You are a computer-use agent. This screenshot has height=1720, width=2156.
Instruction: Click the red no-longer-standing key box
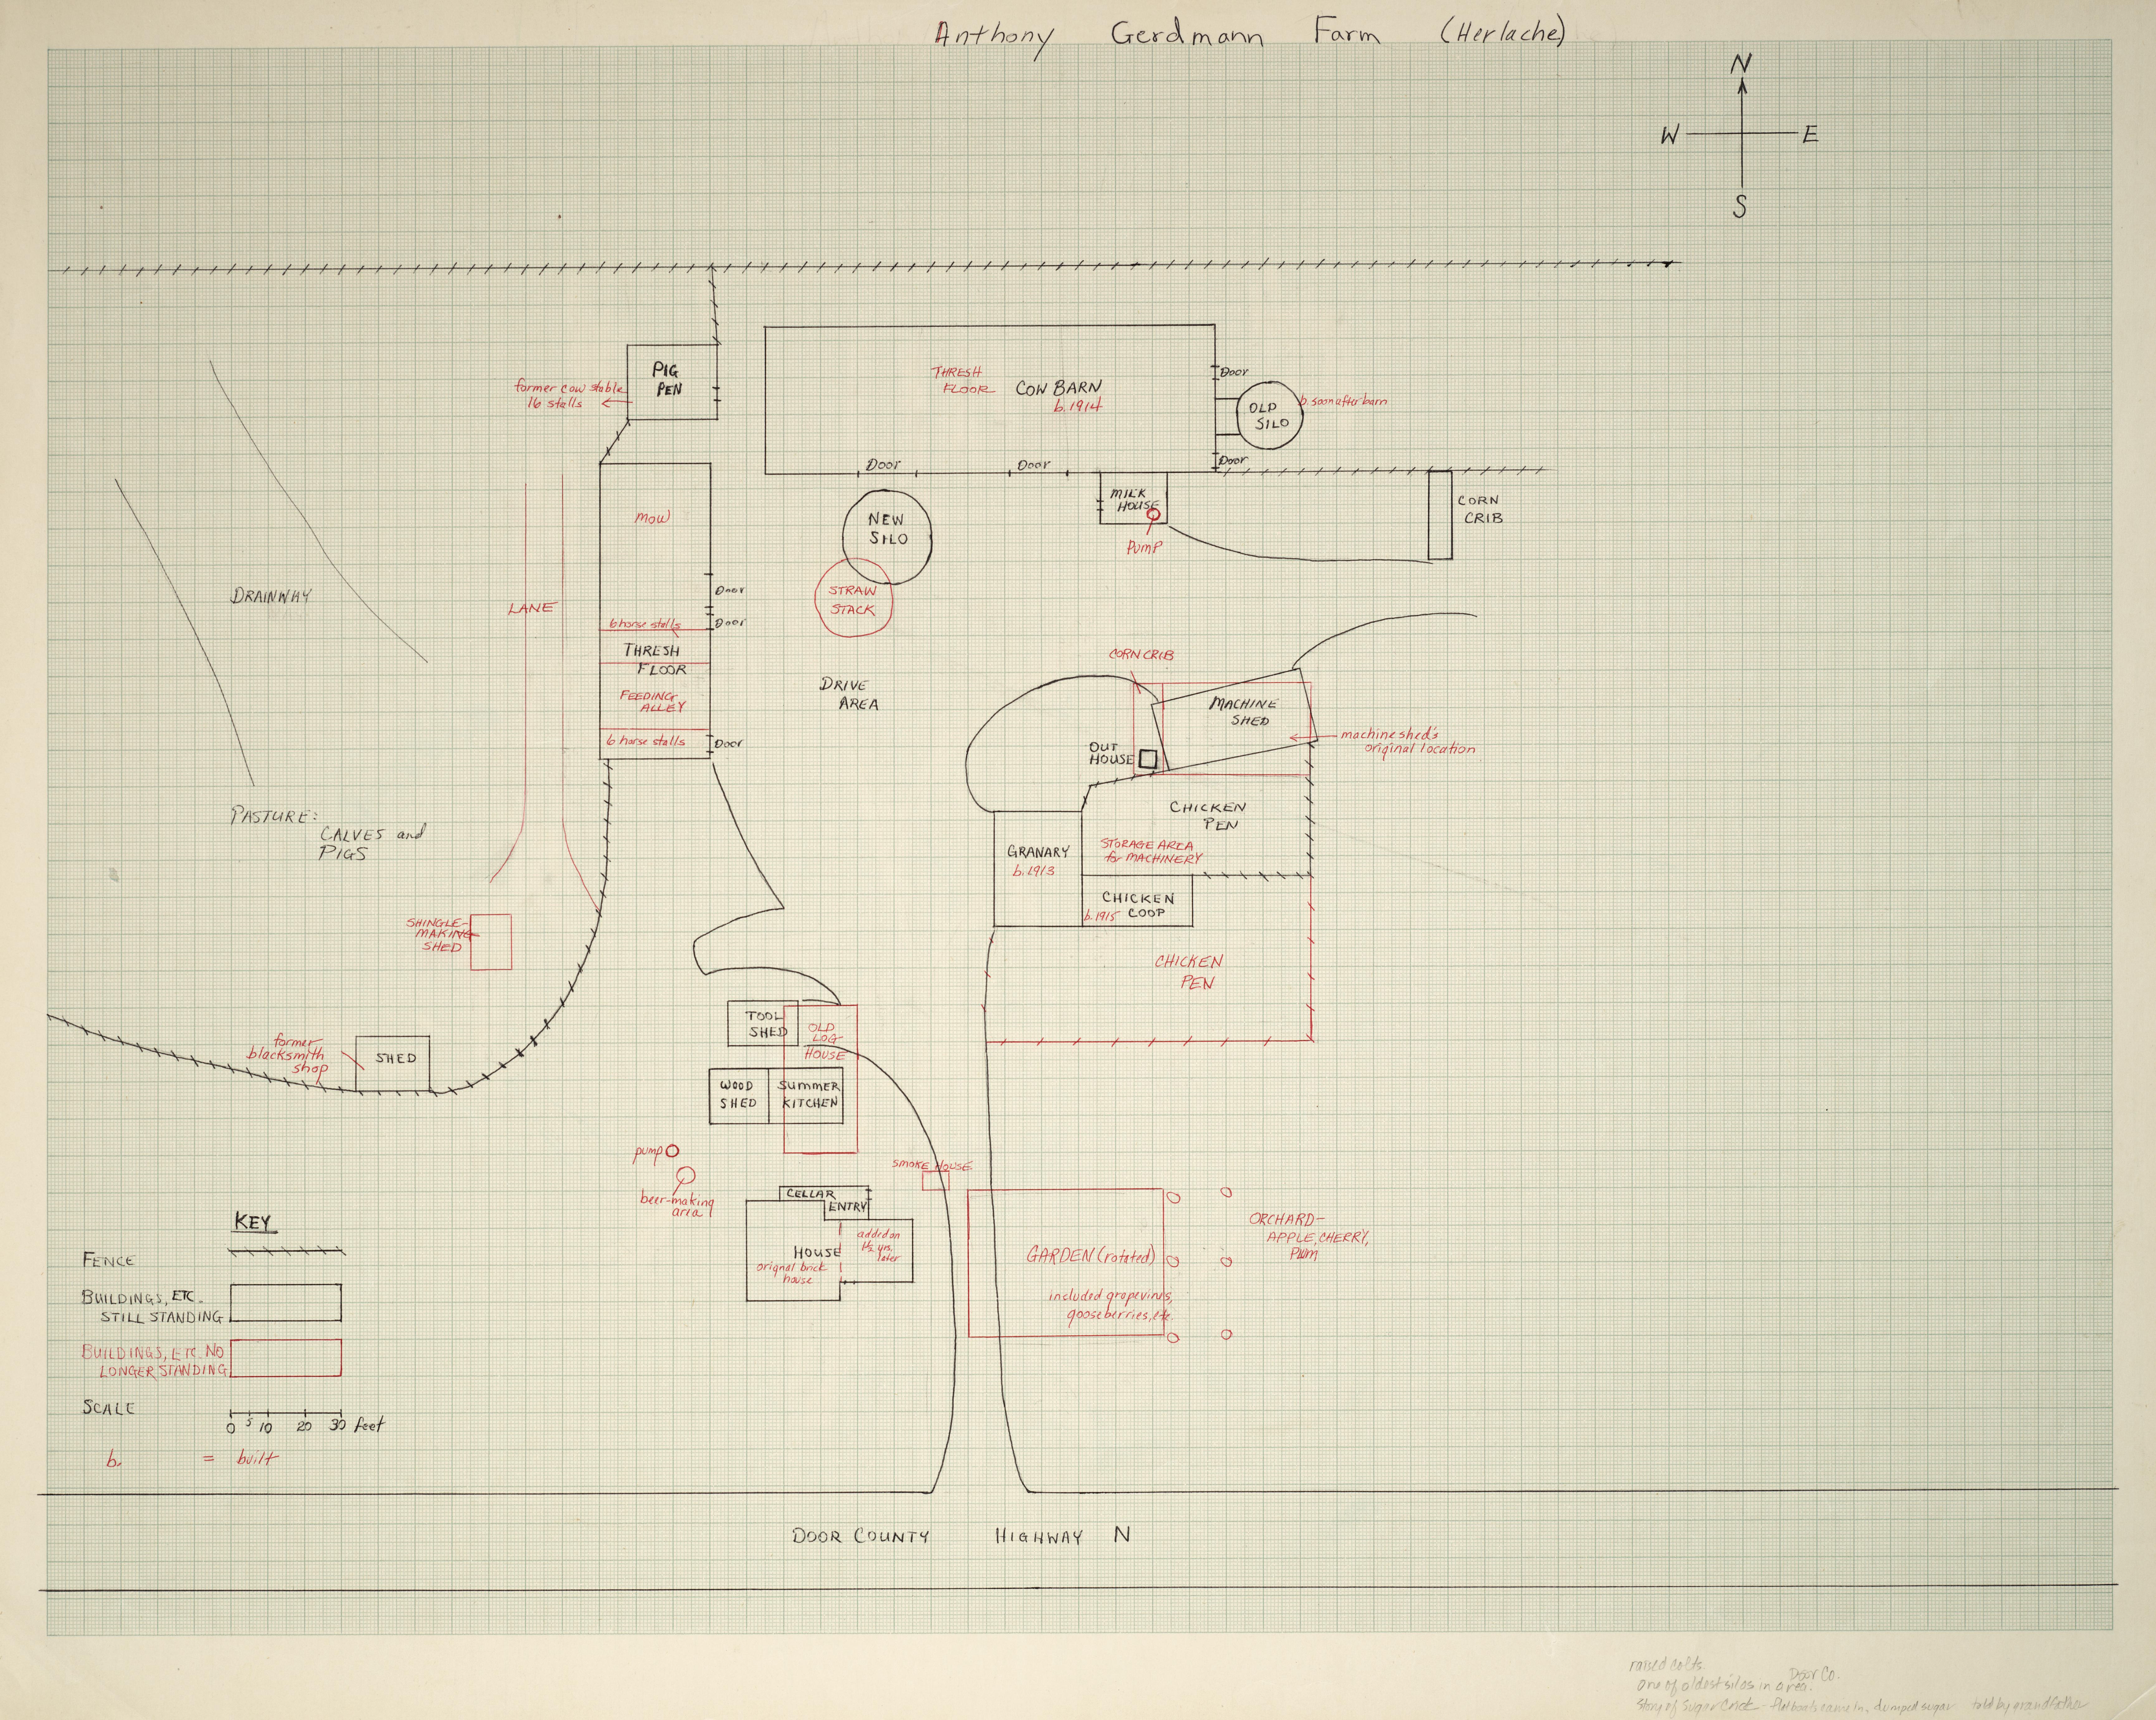pyautogui.click(x=286, y=1358)
